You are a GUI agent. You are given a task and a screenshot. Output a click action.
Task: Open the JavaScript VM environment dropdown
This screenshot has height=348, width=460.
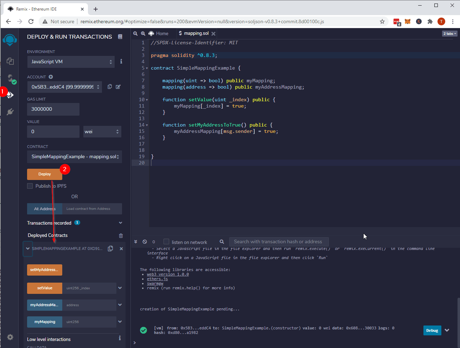point(71,62)
